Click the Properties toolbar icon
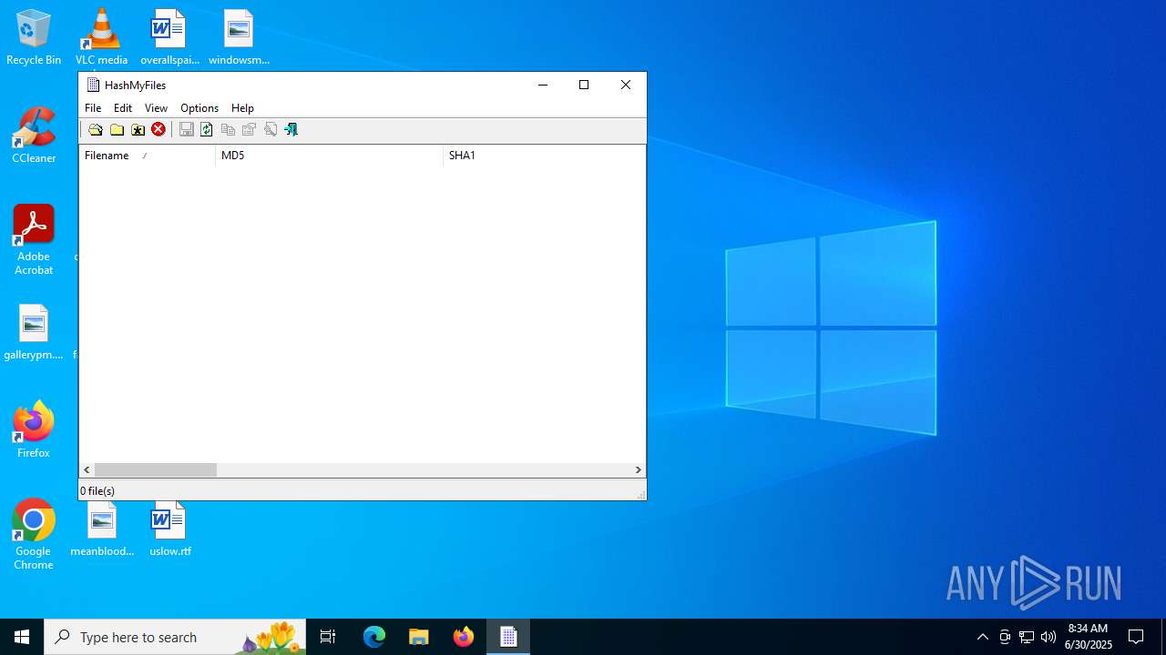Image resolution: width=1166 pixels, height=655 pixels. (x=249, y=129)
